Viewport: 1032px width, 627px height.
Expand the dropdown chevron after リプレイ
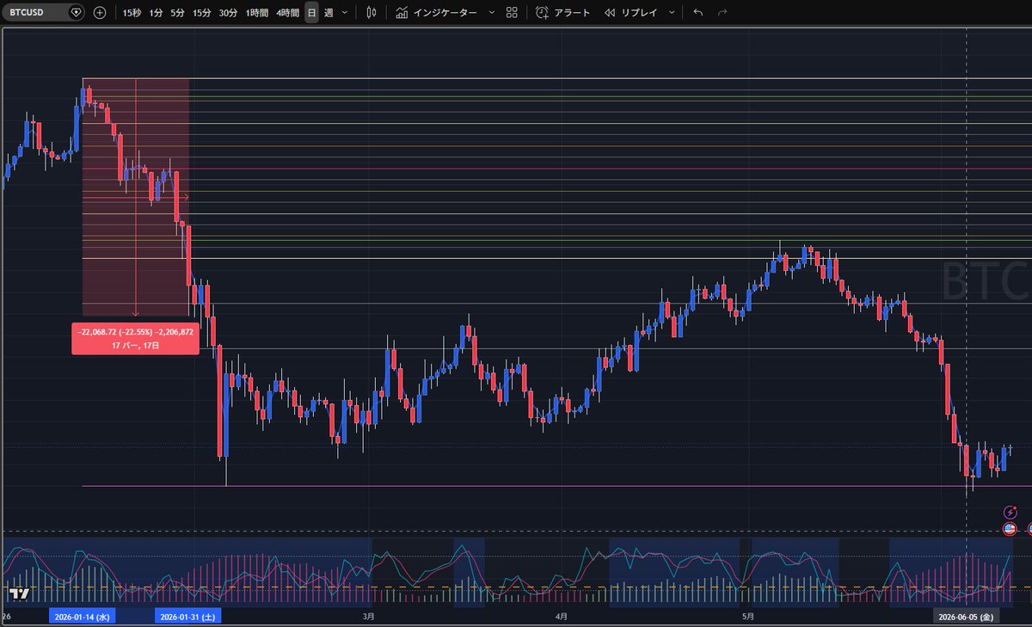click(x=671, y=13)
